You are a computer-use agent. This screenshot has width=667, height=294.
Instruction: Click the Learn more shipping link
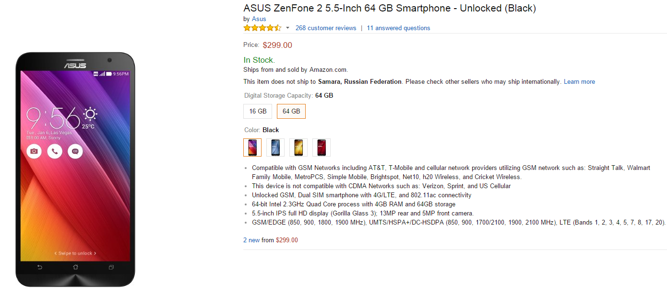pos(579,81)
